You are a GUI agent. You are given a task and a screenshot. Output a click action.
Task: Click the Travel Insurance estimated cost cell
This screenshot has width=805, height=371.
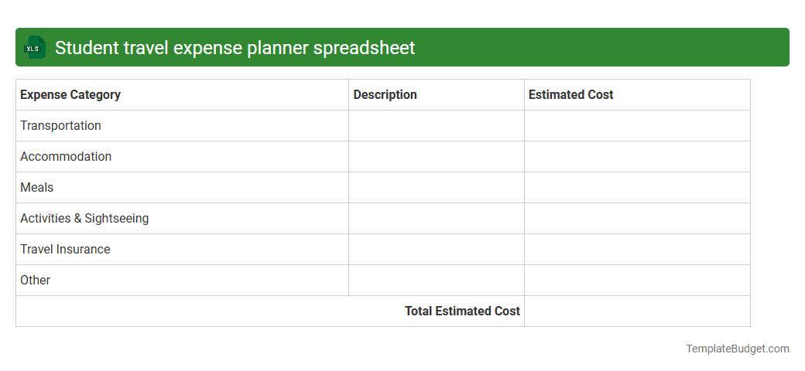[637, 250]
